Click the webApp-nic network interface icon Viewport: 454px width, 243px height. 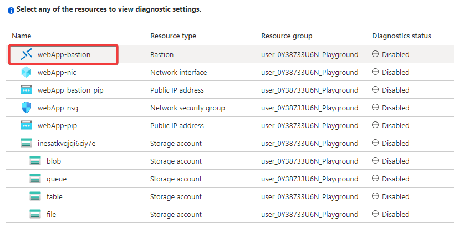pyautogui.click(x=27, y=72)
